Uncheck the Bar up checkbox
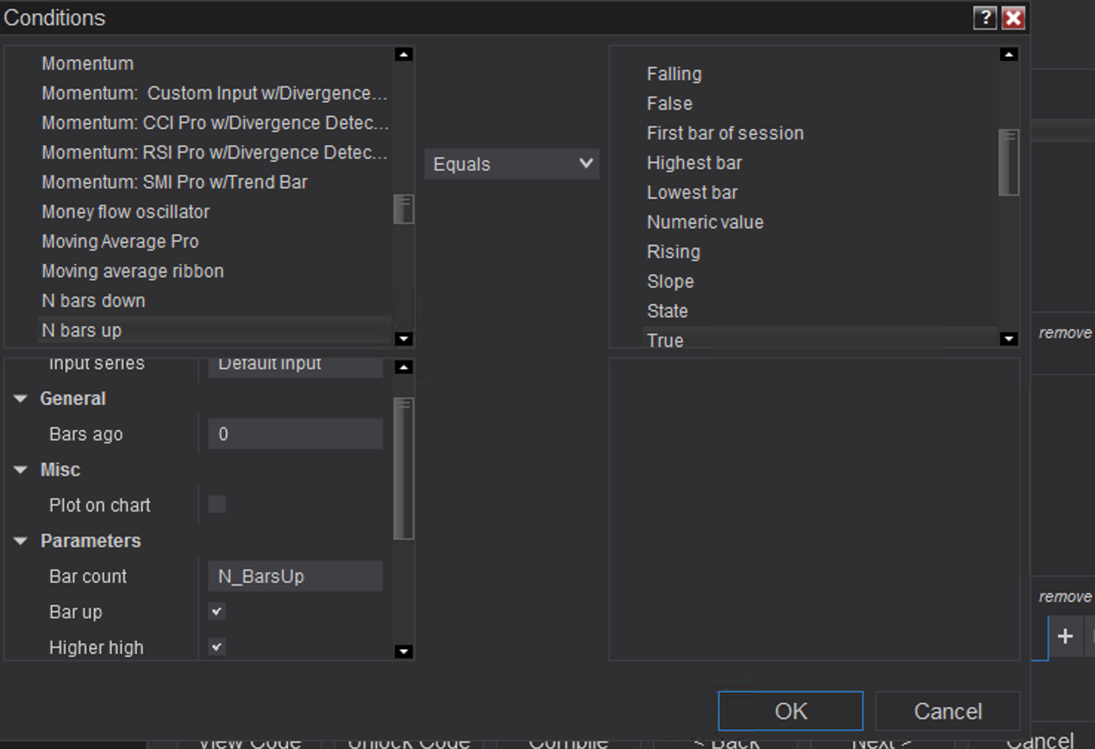Viewport: 1095px width, 749px height. [x=217, y=612]
